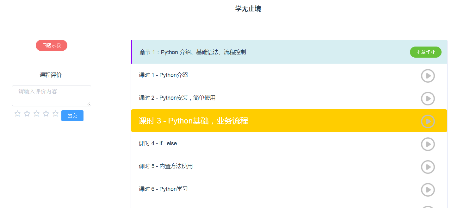The height and width of the screenshot is (208, 470).
Task: Click the 学无止境 page title
Action: tap(248, 9)
